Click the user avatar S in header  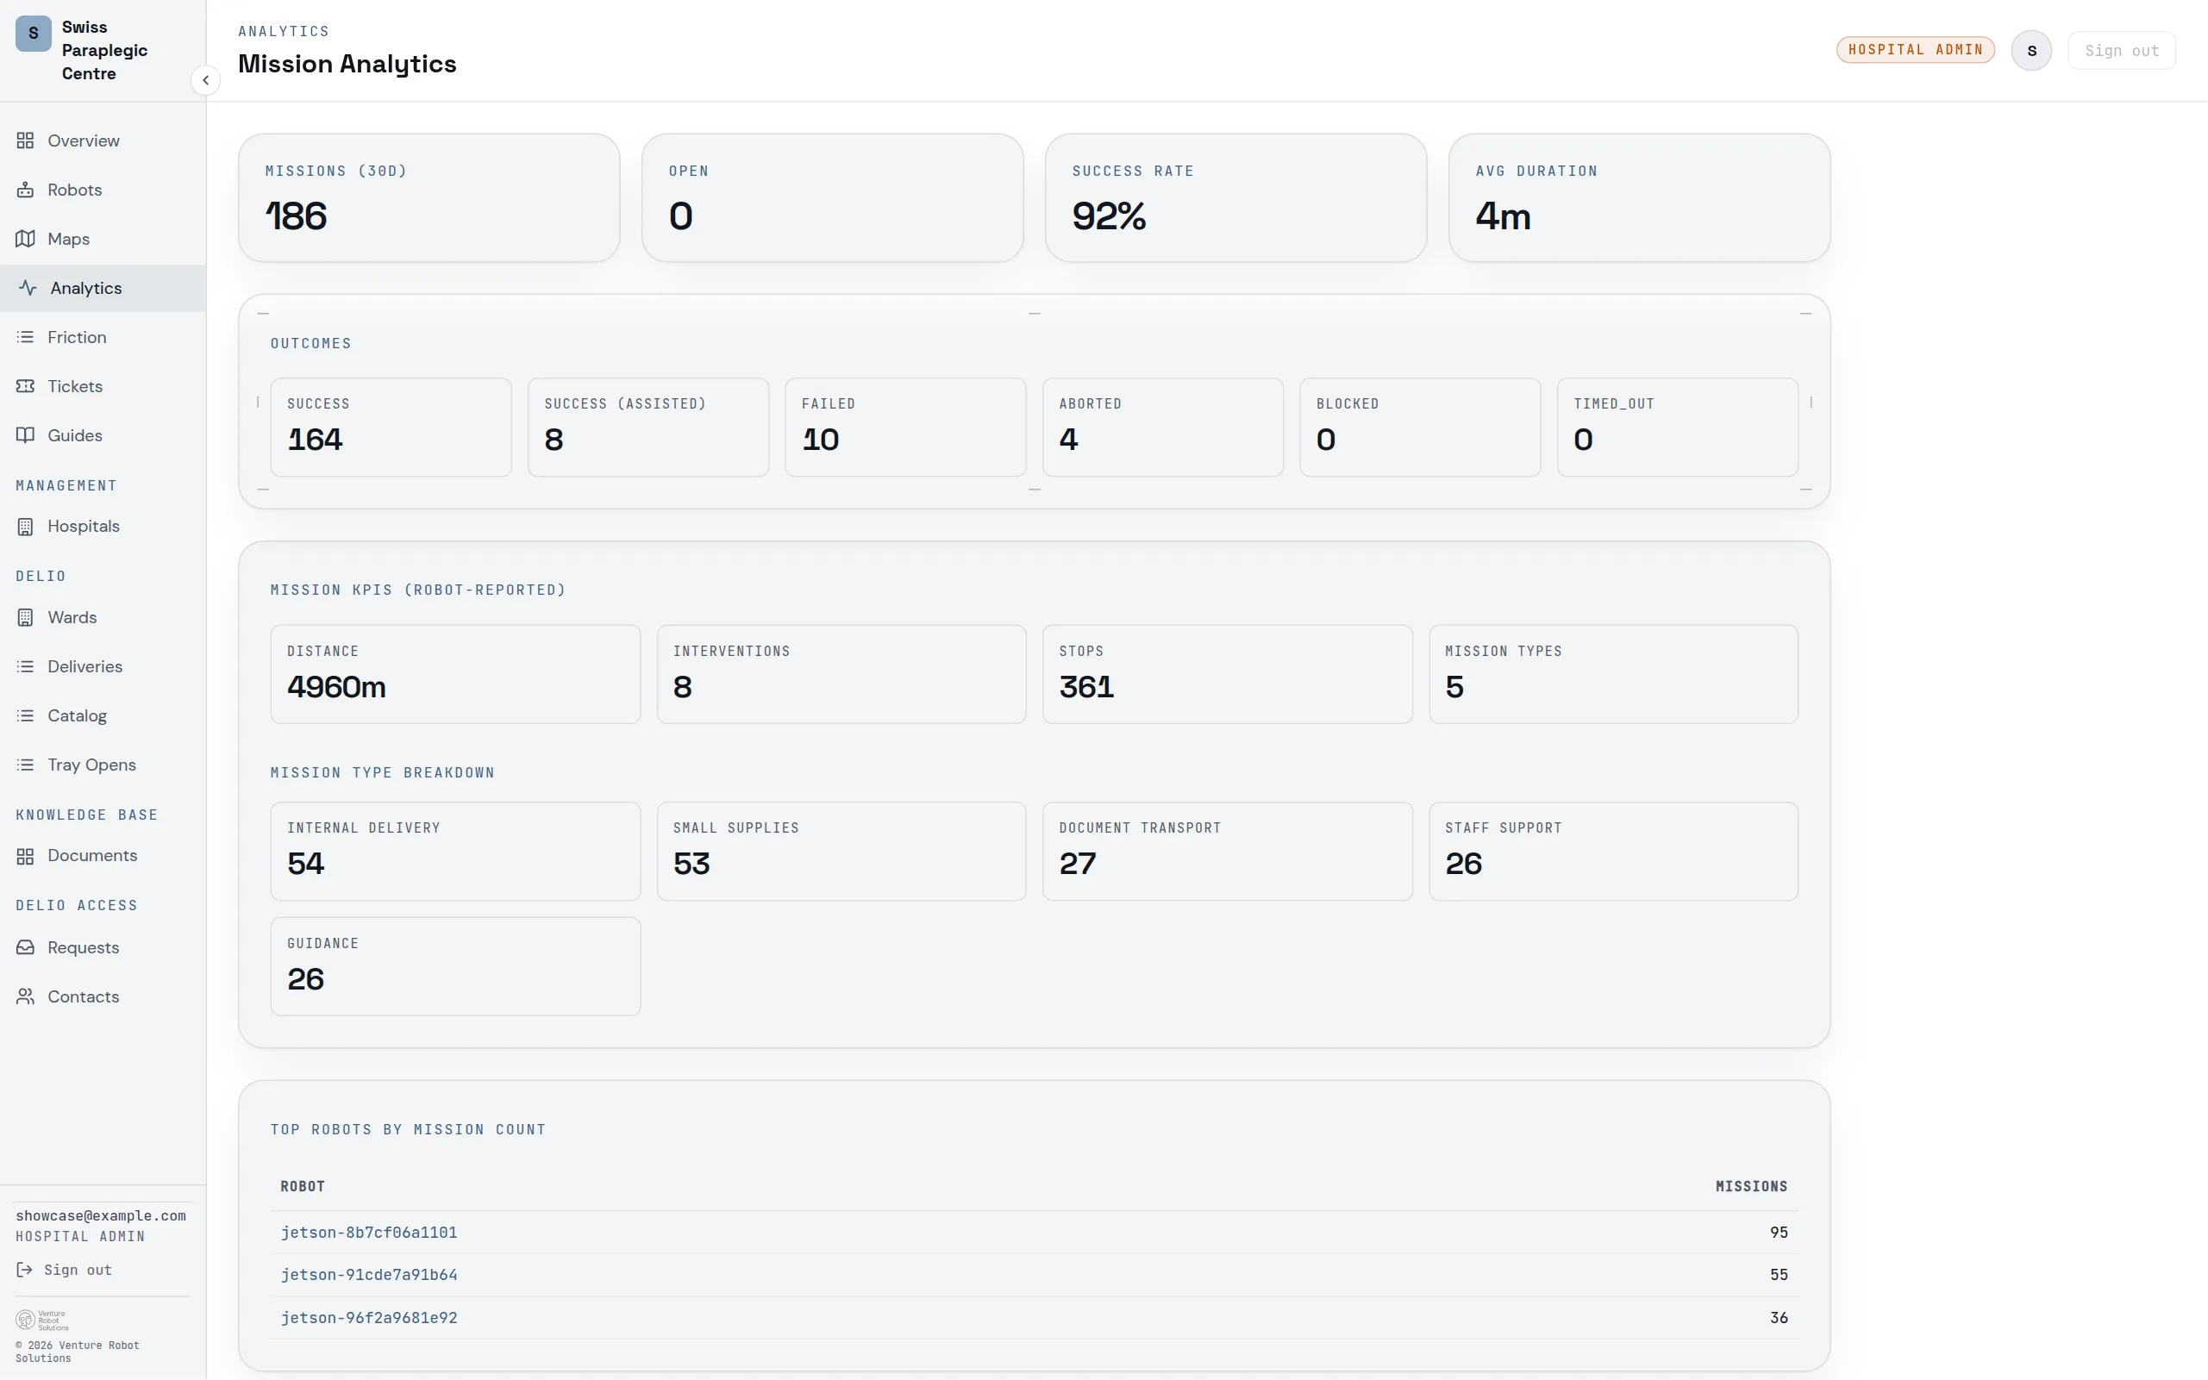[x=2032, y=51]
